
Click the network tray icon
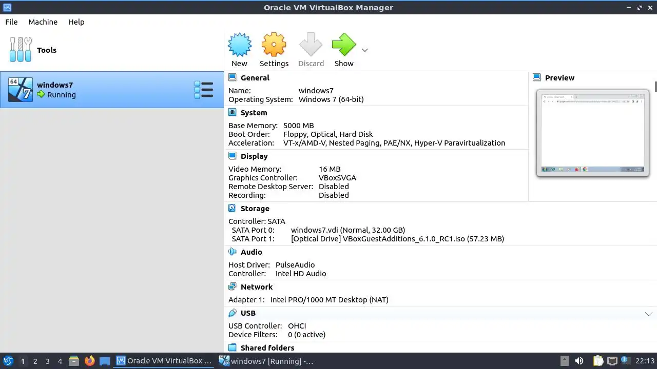pos(612,361)
